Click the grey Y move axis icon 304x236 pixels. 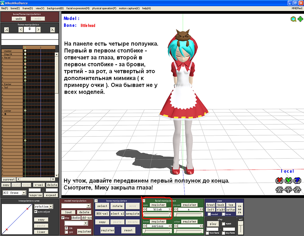[288, 190]
